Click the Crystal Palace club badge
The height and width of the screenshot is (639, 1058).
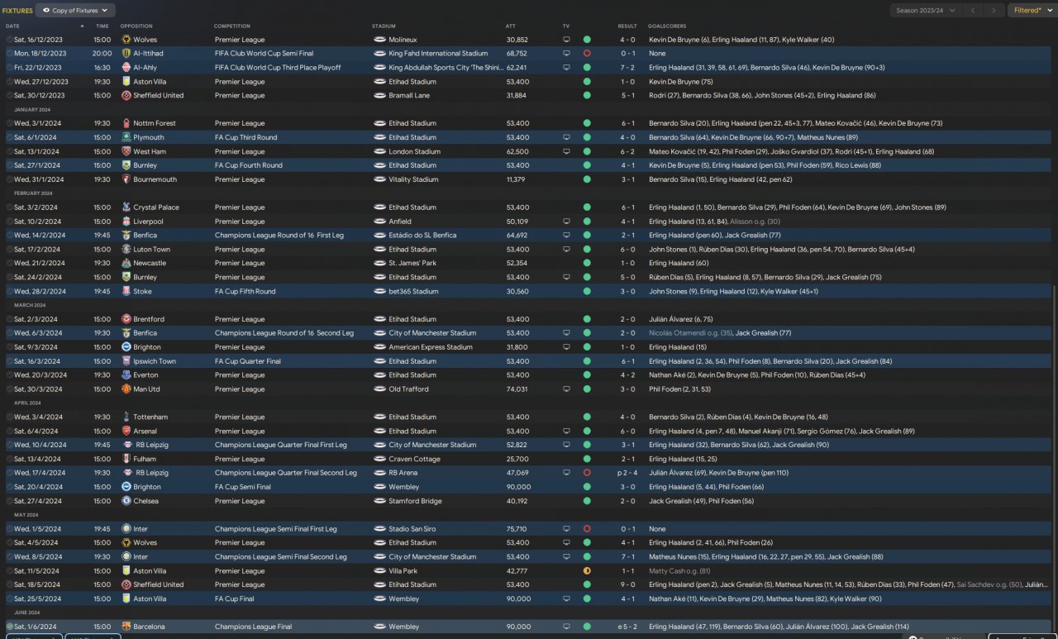pos(126,207)
